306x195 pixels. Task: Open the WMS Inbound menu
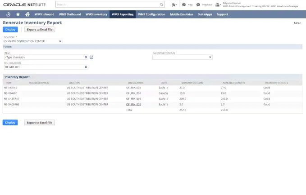[x=45, y=14]
